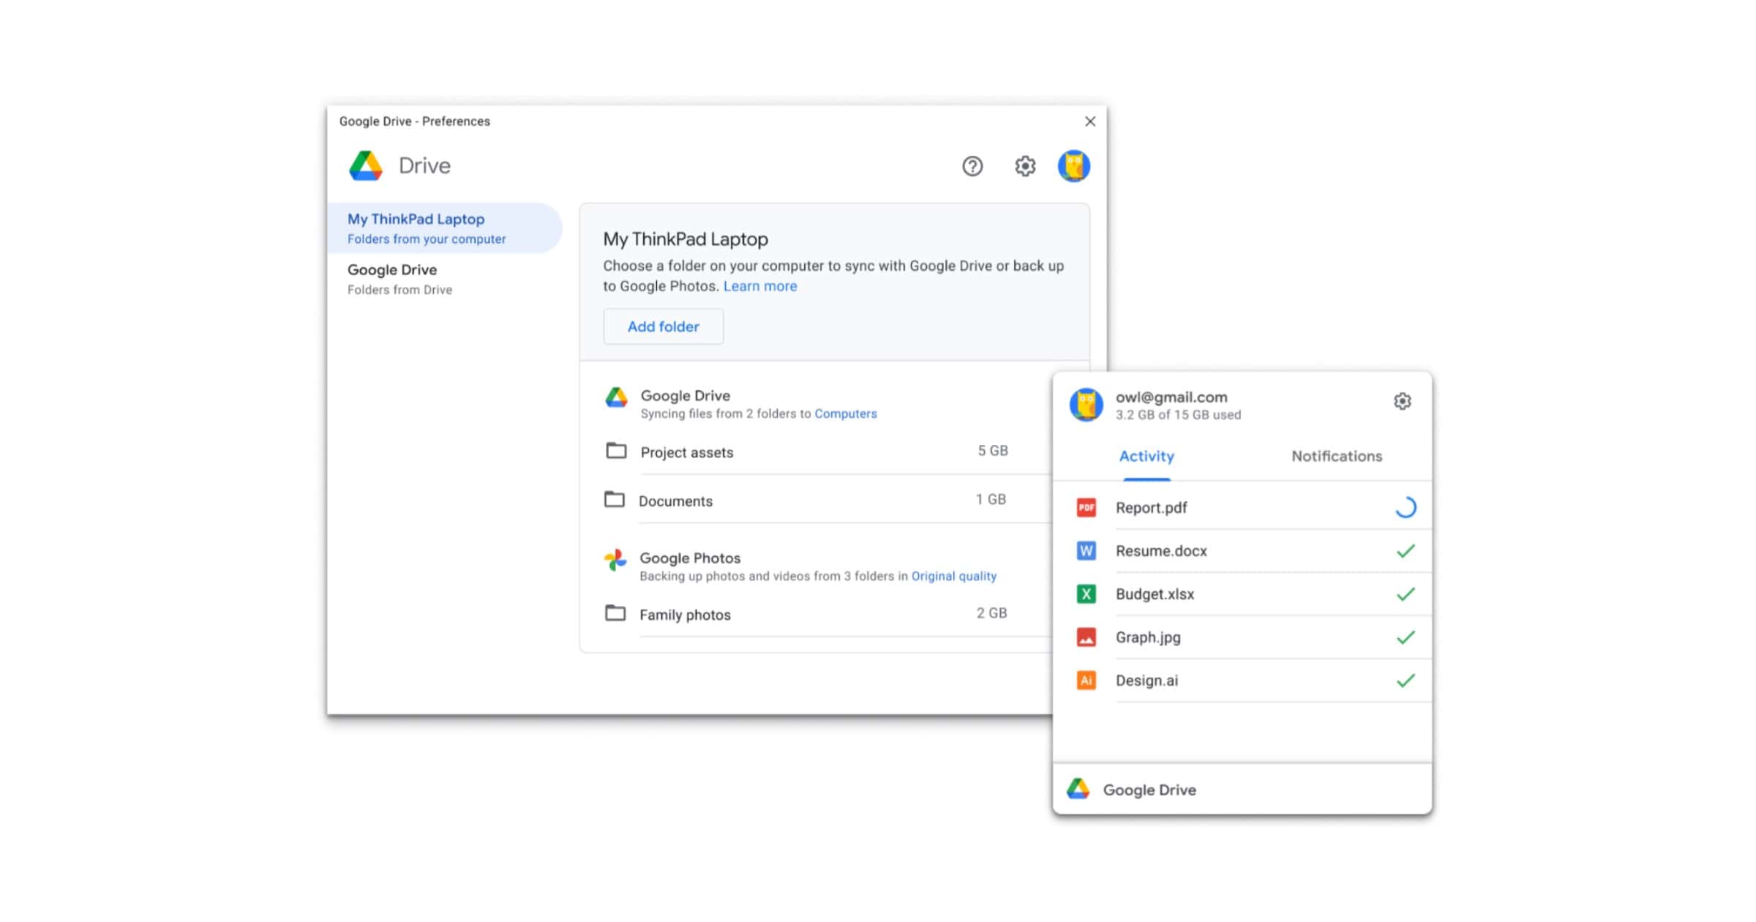1756x922 pixels.
Task: Click the Google Photos pinwheel icon
Action: 615,561
